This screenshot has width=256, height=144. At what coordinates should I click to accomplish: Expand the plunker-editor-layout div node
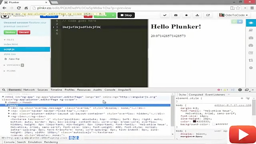pyautogui.click(x=9, y=114)
